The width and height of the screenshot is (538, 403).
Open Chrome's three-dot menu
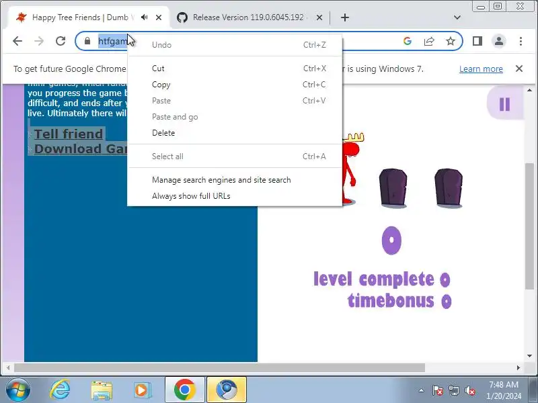(x=521, y=41)
